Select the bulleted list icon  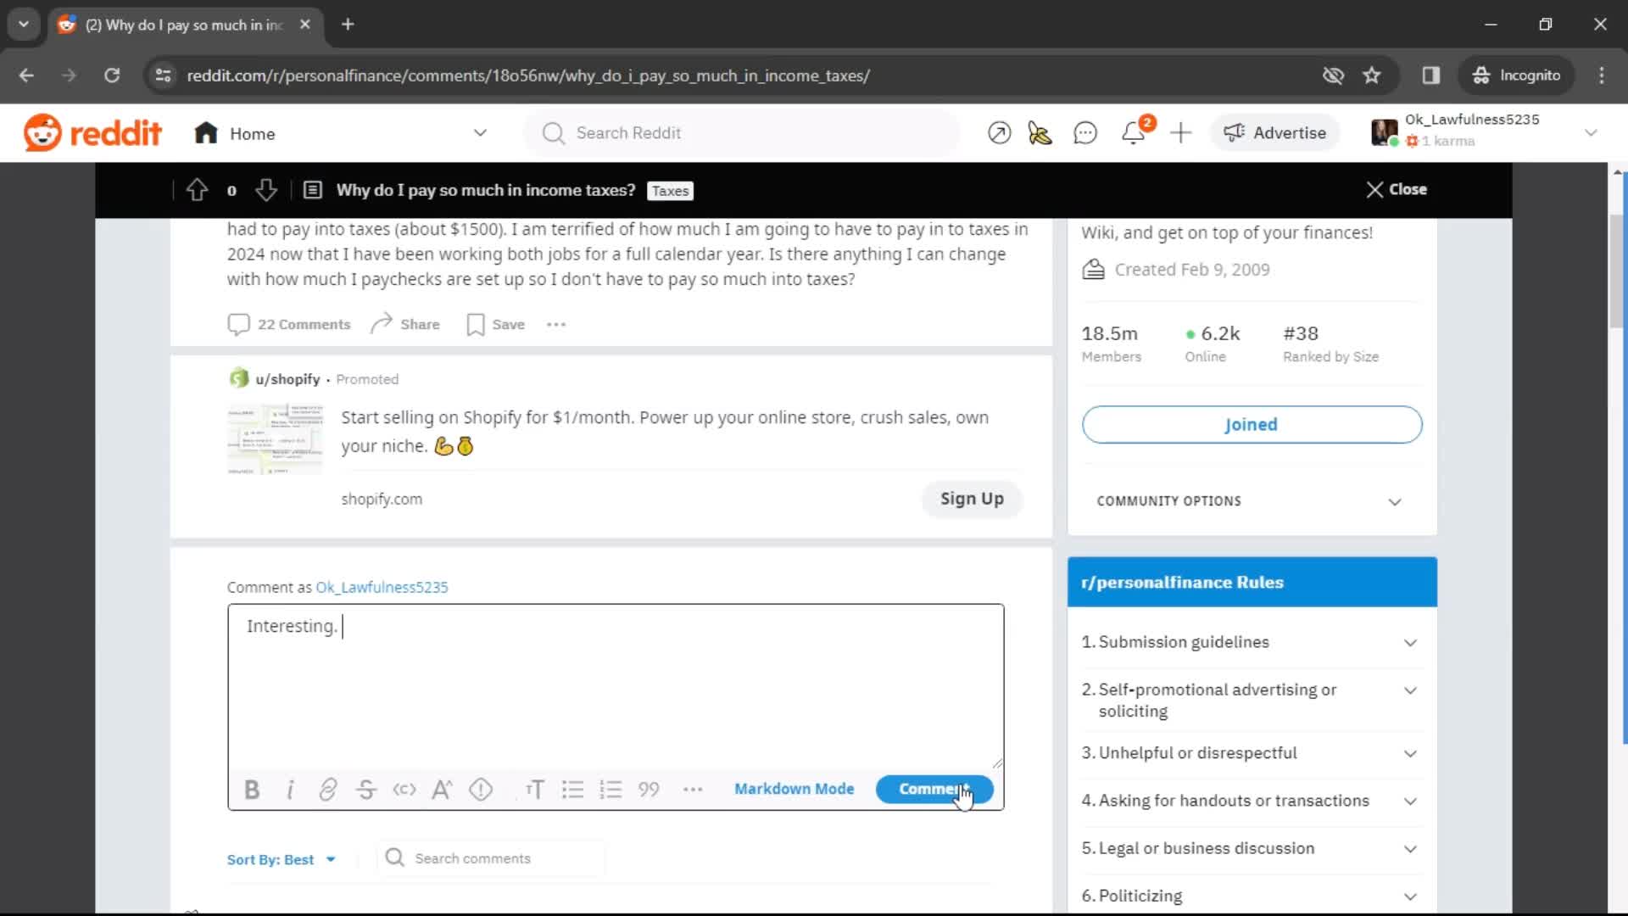coord(573,789)
